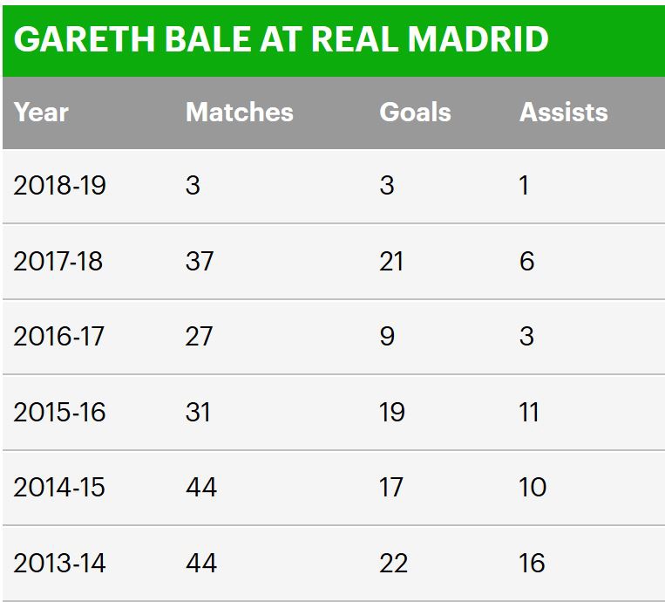The image size is (665, 602).
Task: Select the 17 goals cell for 2014-15
Action: [392, 487]
